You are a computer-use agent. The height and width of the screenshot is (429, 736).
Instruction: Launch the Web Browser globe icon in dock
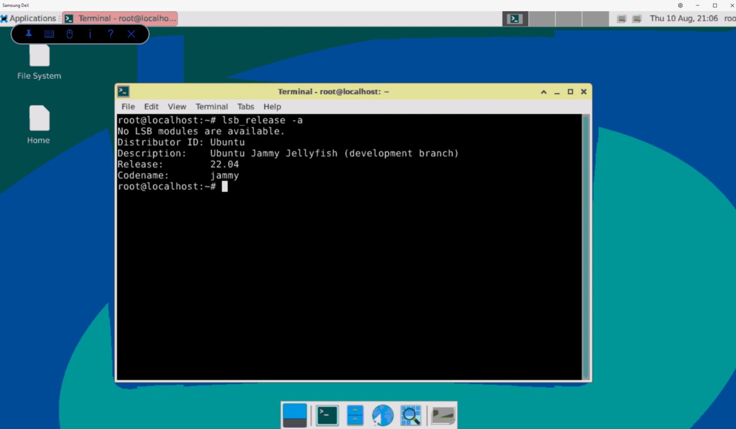tap(383, 415)
